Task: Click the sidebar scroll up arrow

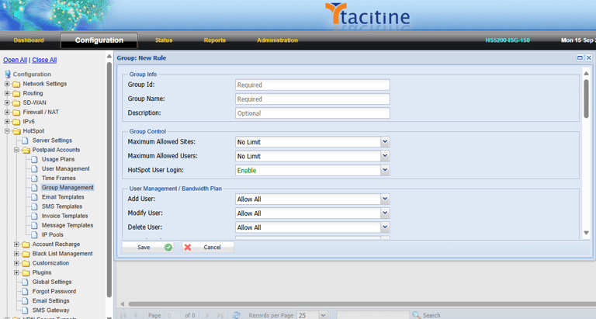Action: click(x=109, y=57)
